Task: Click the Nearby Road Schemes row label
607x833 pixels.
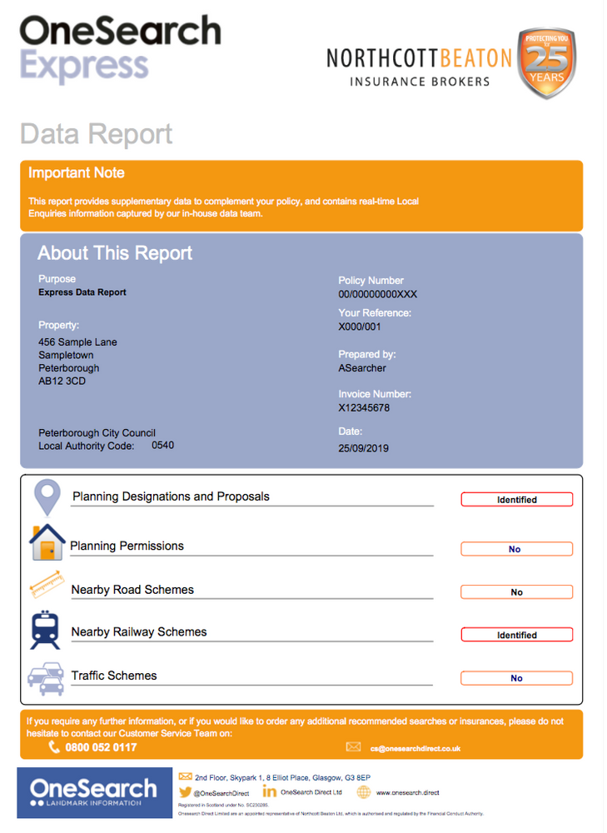Action: tap(132, 590)
